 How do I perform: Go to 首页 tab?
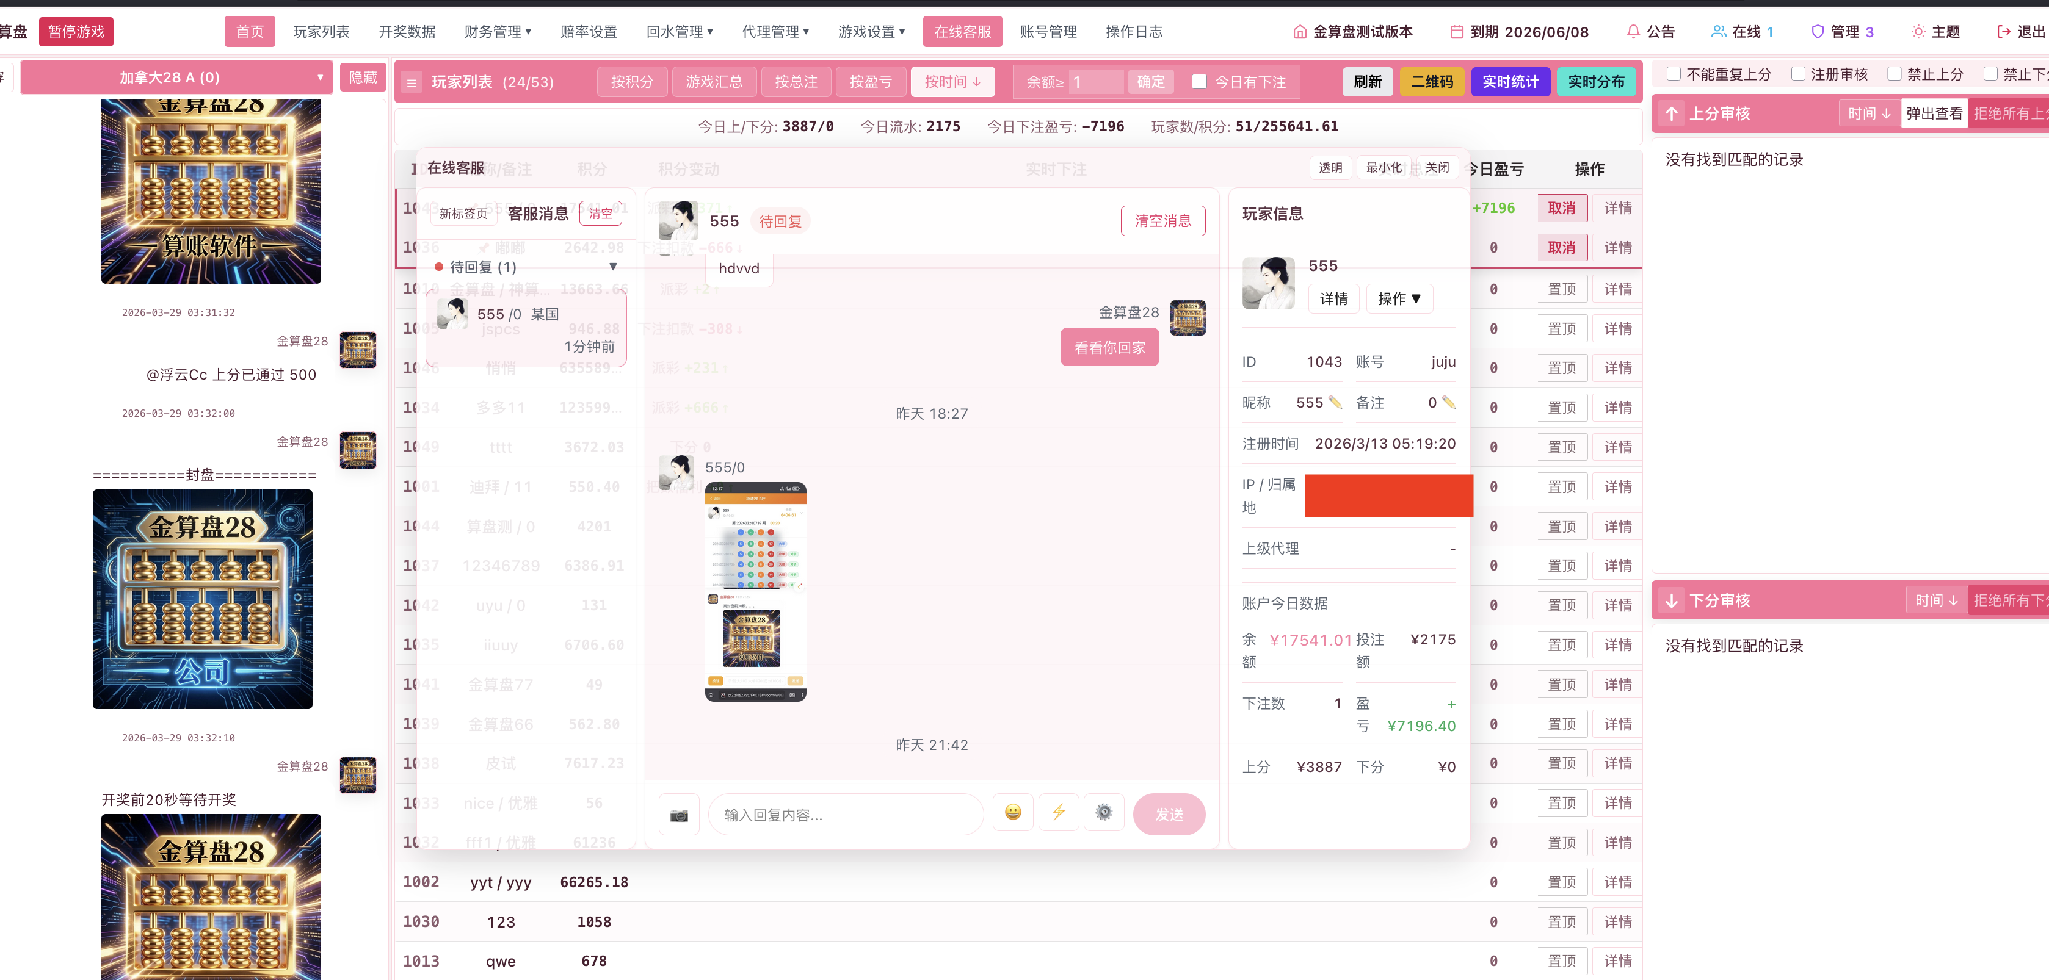250,32
